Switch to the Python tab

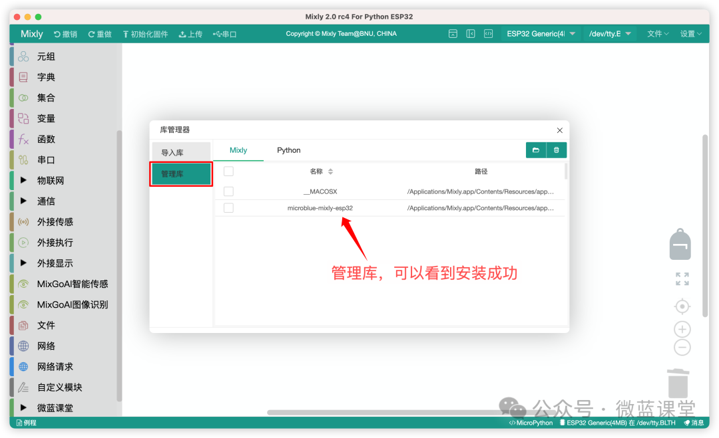[x=289, y=150]
